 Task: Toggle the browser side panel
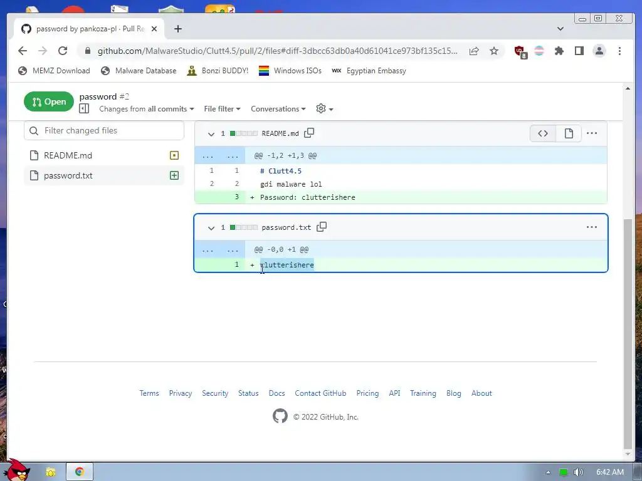point(579,51)
